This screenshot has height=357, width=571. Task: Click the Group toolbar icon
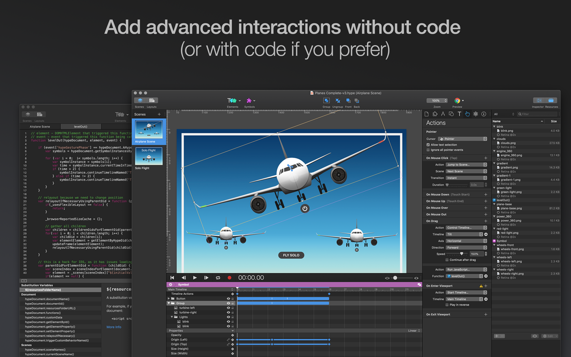[x=326, y=100]
